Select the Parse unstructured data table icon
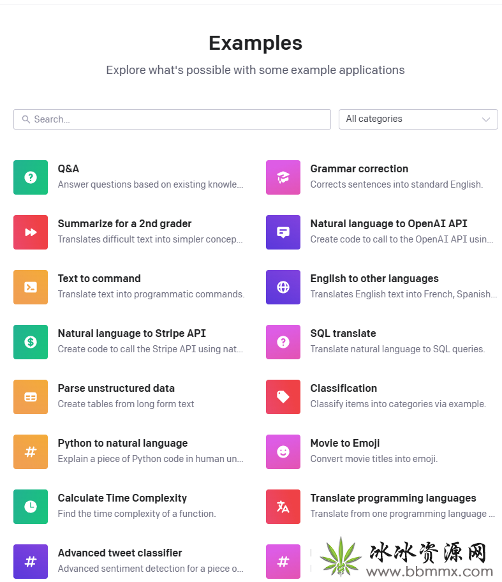This screenshot has width=502, height=582. [31, 397]
